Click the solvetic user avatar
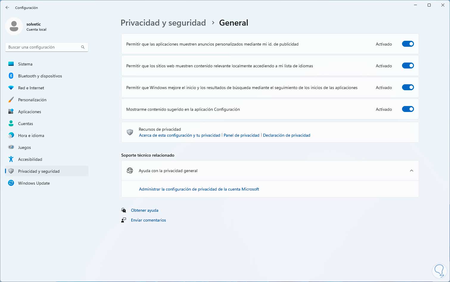 tap(14, 26)
